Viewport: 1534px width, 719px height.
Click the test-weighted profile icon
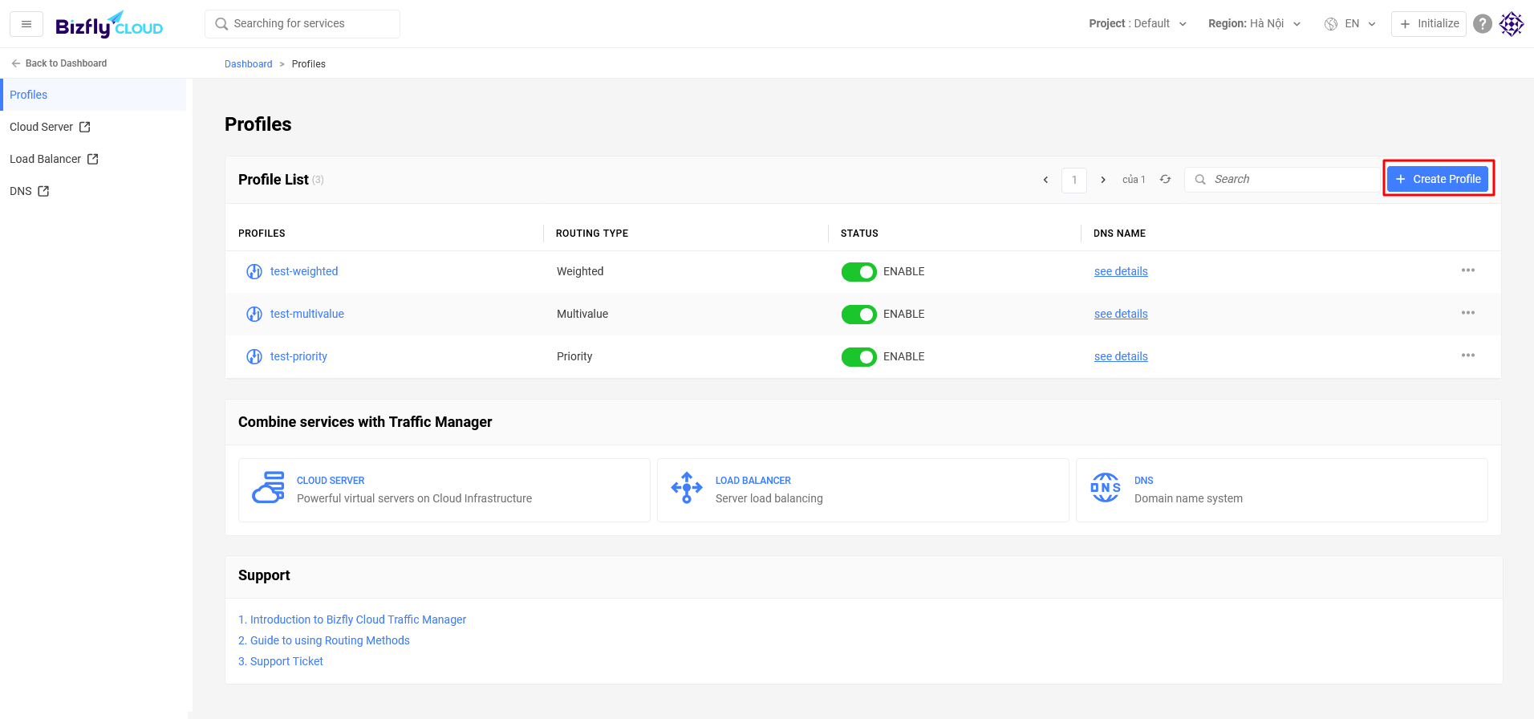click(254, 272)
